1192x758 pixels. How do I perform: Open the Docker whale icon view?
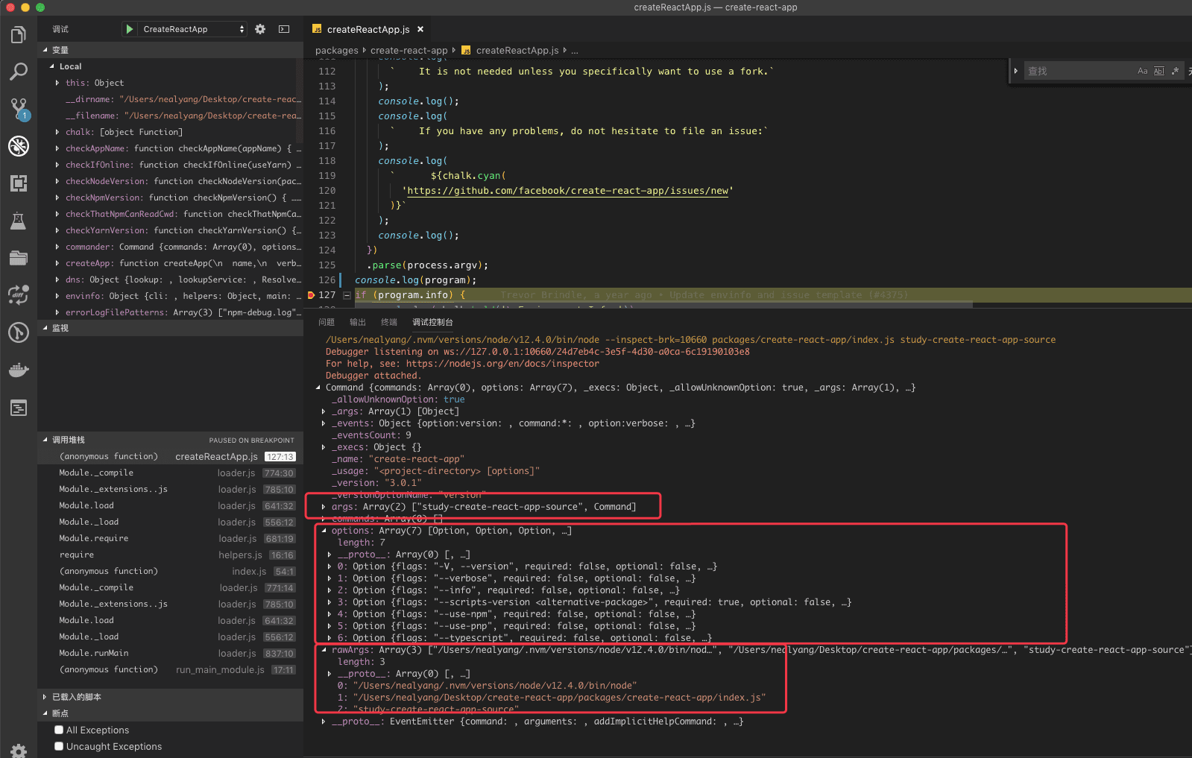coord(19,370)
